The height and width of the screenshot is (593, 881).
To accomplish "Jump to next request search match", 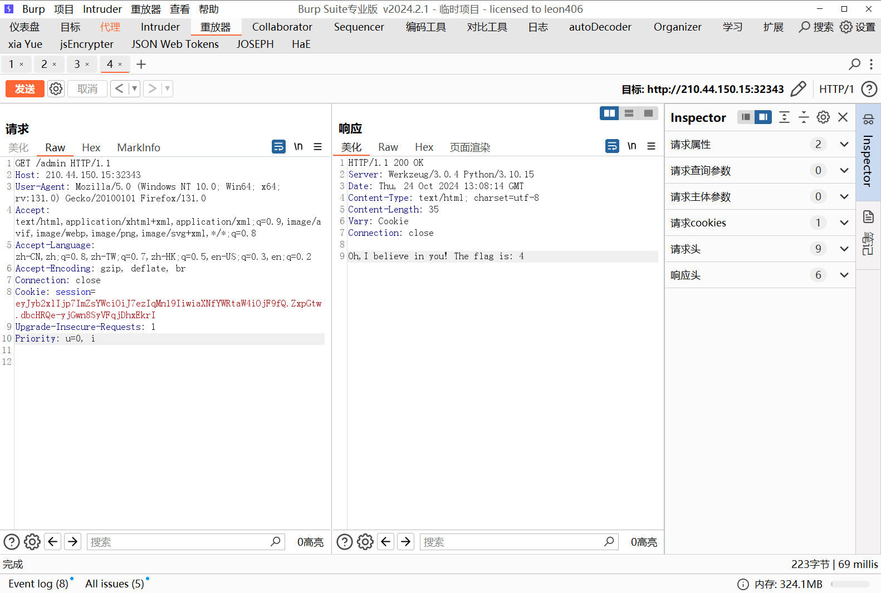I will pyautogui.click(x=73, y=541).
